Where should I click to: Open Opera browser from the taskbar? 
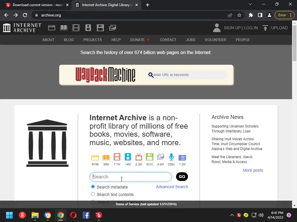point(73,215)
